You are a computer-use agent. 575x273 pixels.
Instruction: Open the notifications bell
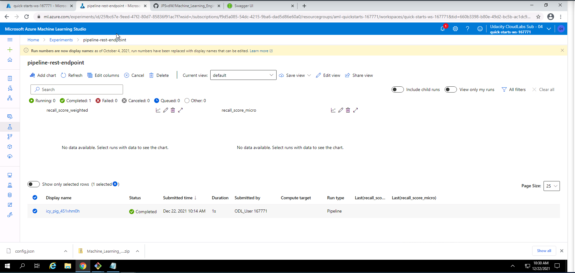tap(443, 29)
